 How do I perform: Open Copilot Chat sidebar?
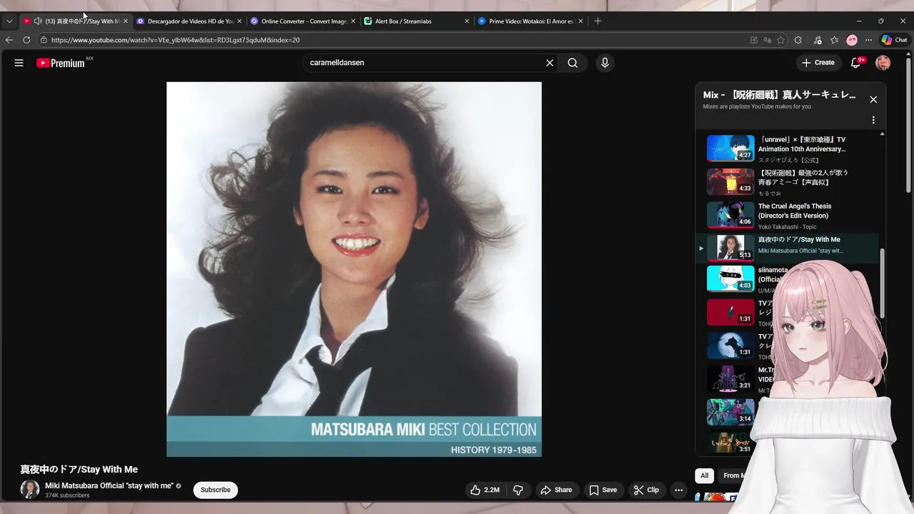[894, 40]
